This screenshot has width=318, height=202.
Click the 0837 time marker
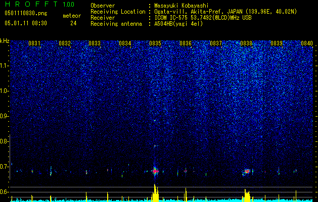(216, 43)
